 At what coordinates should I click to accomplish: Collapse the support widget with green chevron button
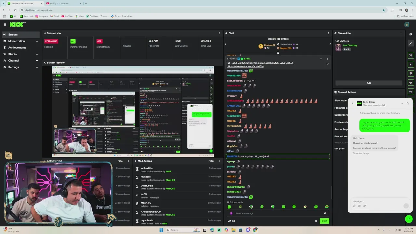coord(409,219)
